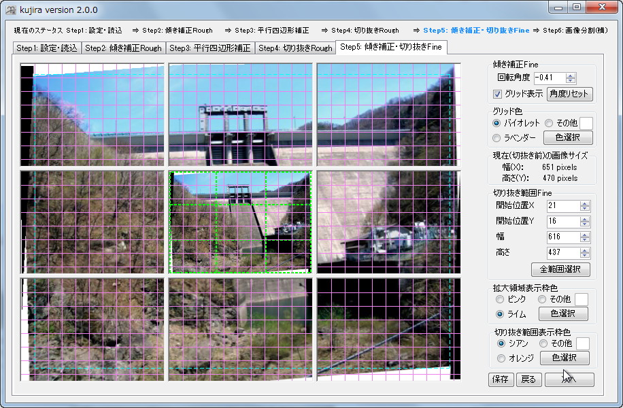Click the 全範囲選択 button
This screenshot has height=408, width=623.
click(x=560, y=269)
